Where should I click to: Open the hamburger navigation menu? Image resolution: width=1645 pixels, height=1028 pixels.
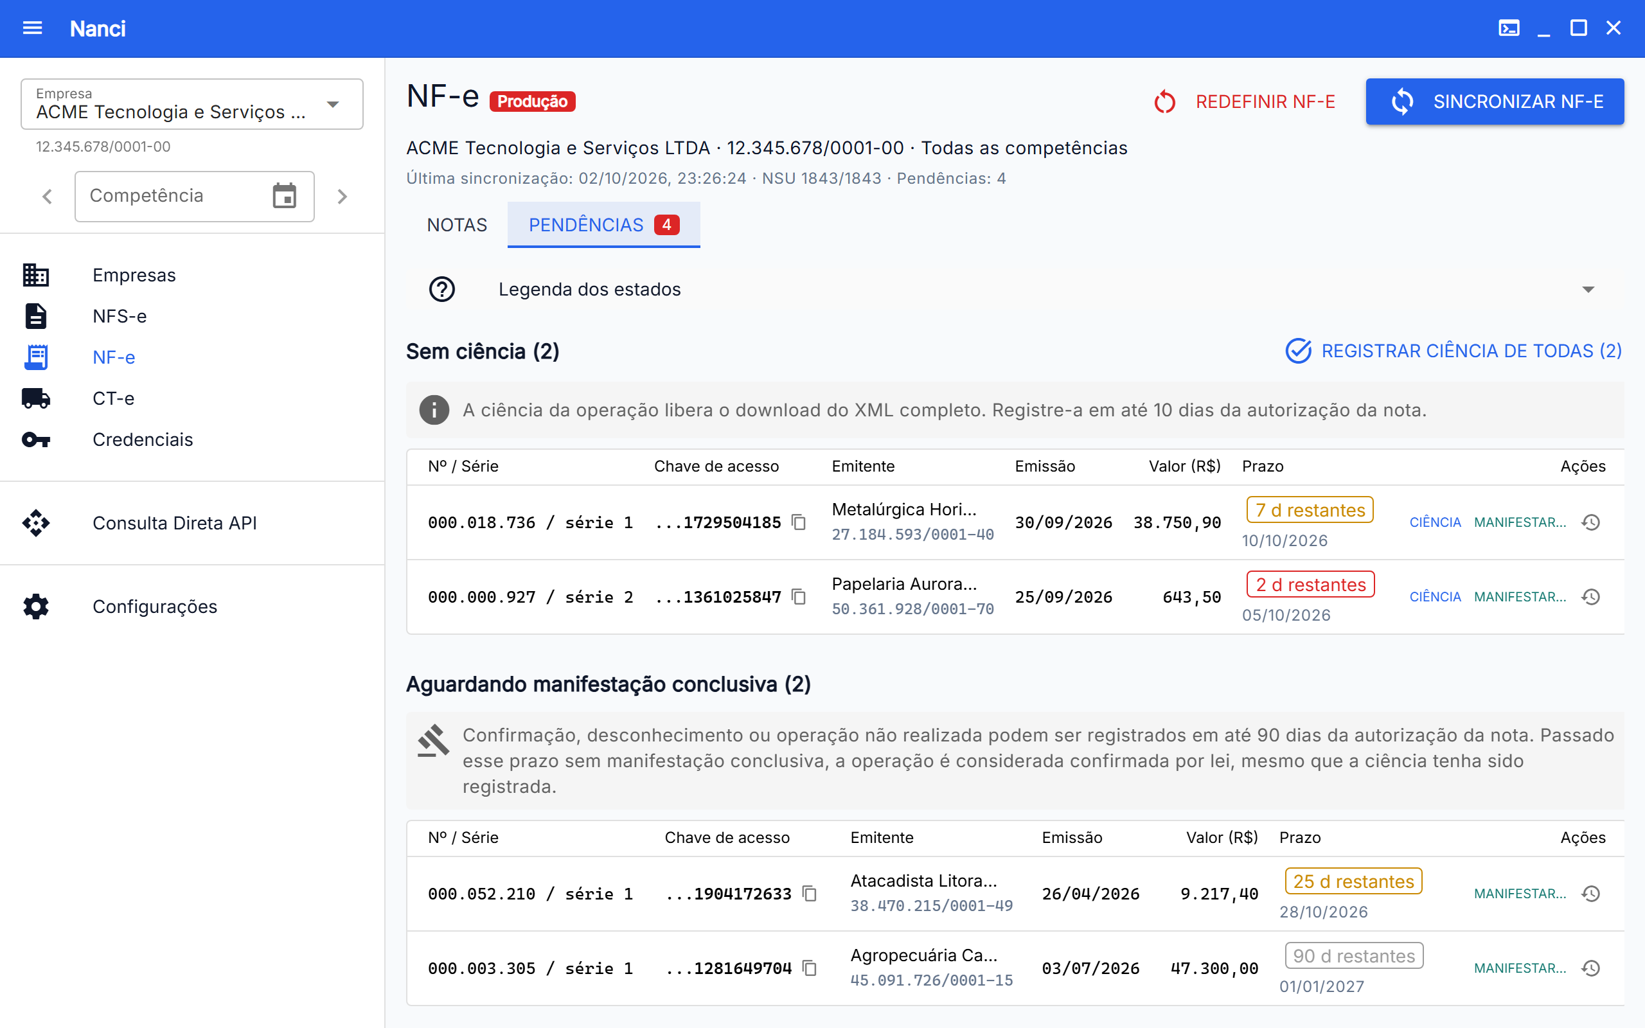(x=33, y=28)
